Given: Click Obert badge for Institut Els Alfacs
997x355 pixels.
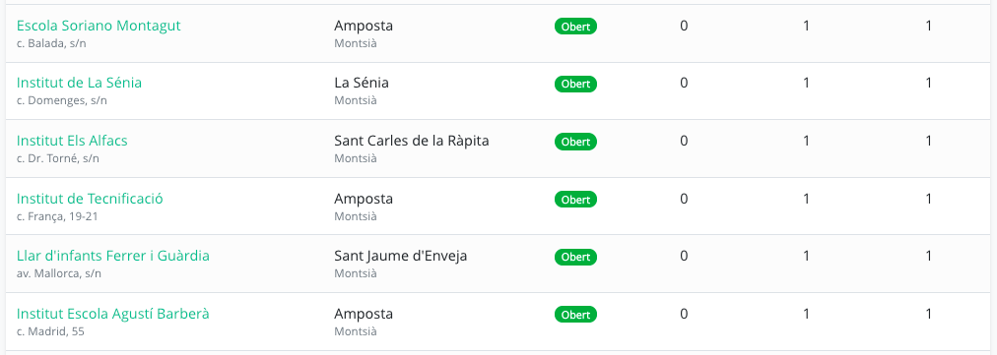Looking at the screenshot, I should click(x=576, y=142).
